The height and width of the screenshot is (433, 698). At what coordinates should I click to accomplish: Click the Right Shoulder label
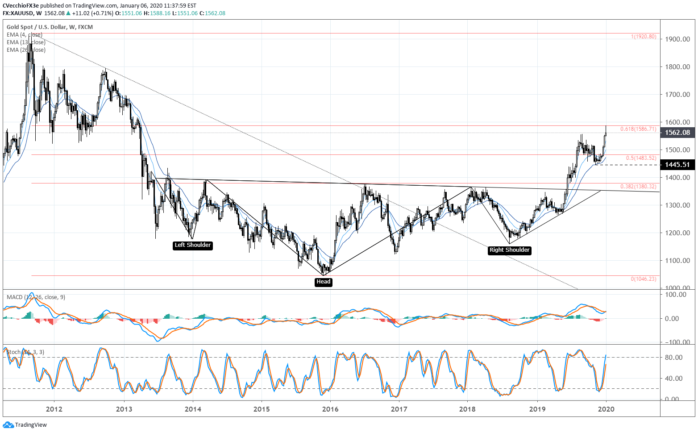pyautogui.click(x=510, y=250)
